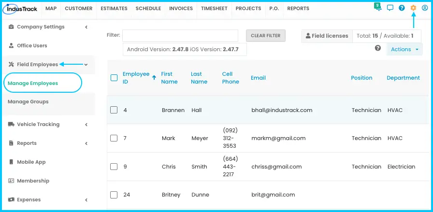Screen dimensions: 433x212
Task: Expand sidebar Reports chevron
Action: coord(87,143)
